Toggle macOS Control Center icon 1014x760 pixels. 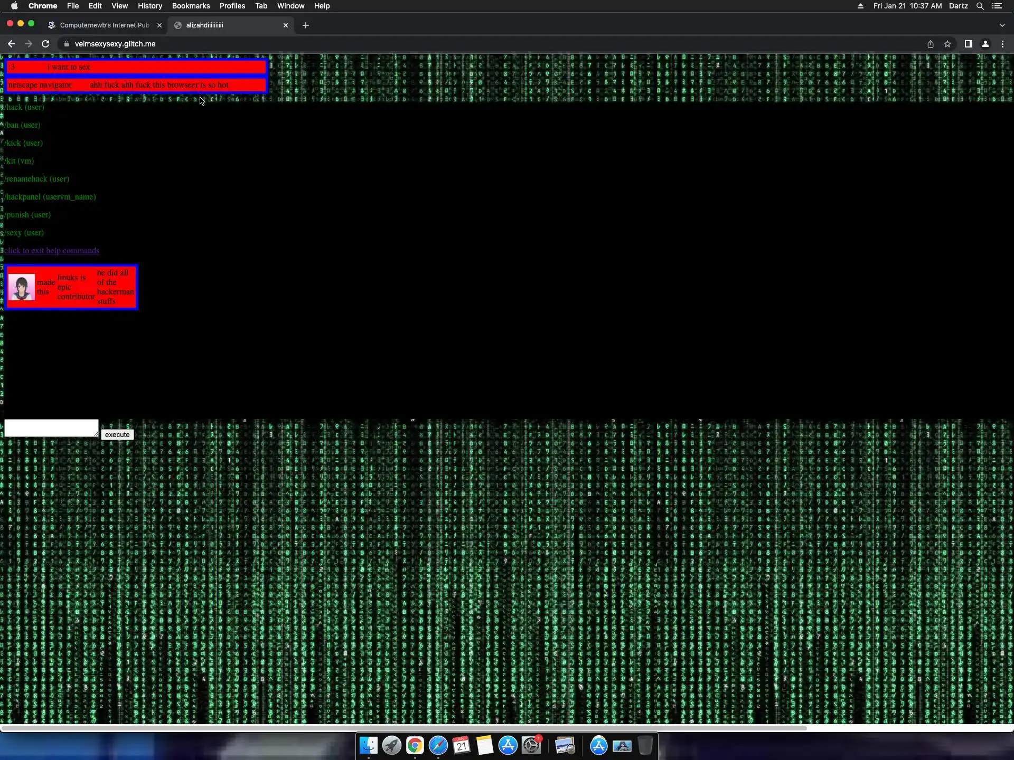[997, 6]
